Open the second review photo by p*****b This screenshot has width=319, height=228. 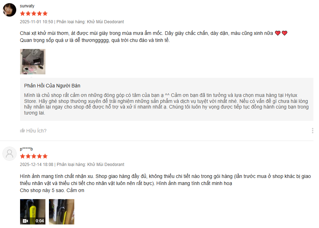(x=61, y=212)
